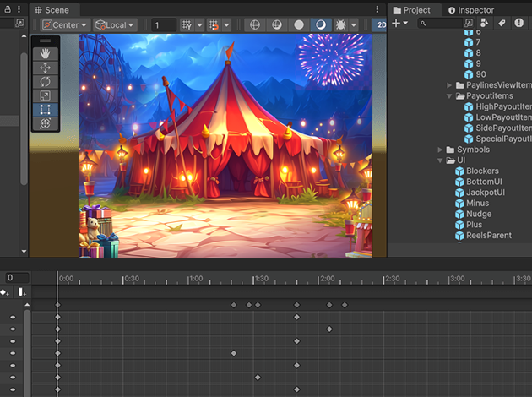Select the prefab named 7

pyautogui.click(x=472, y=42)
